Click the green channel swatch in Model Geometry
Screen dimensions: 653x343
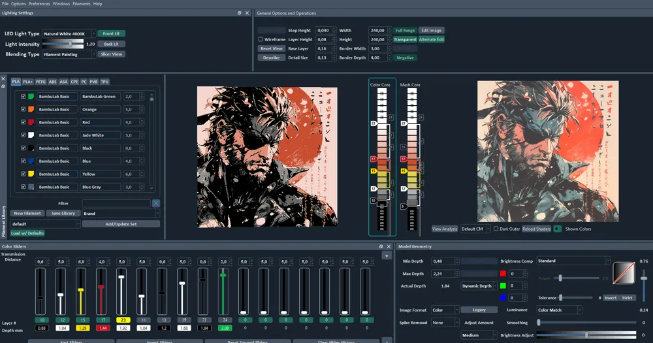[503, 286]
